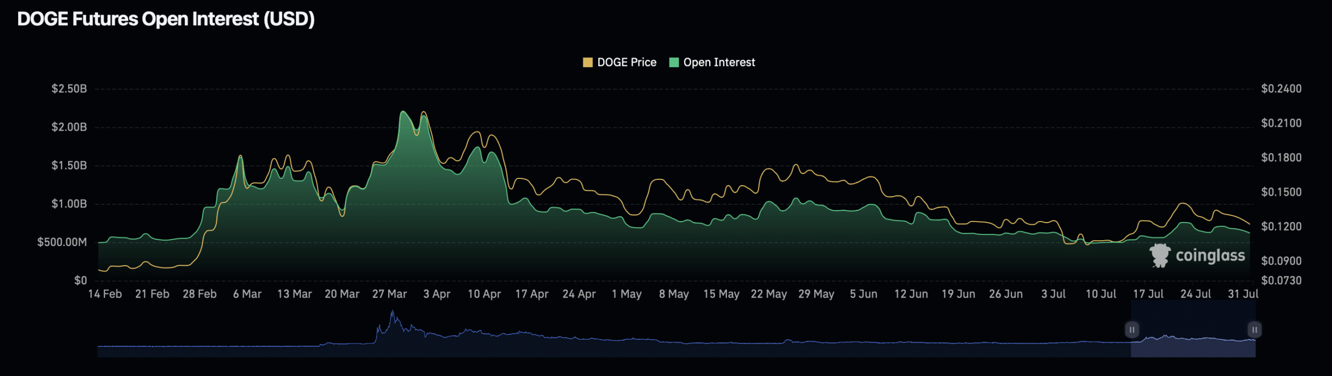Click the "1 May" date label
Viewport: 1332px width, 376px height.
626,294
